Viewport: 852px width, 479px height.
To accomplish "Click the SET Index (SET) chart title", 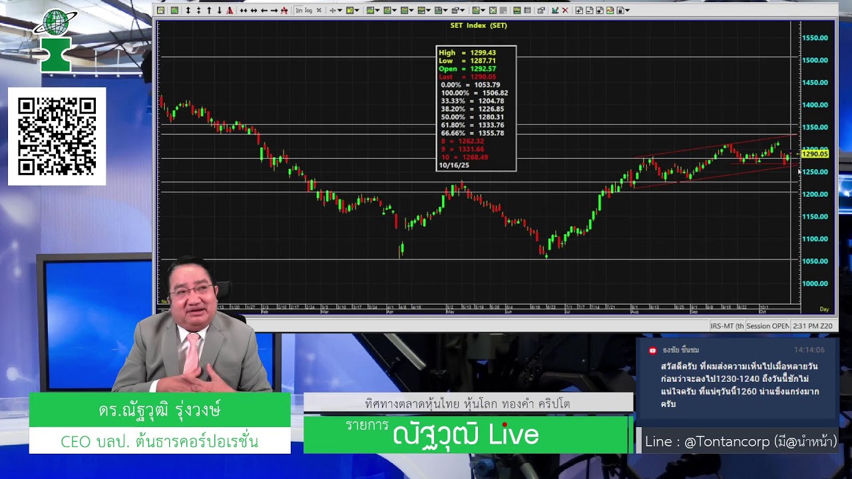I will (x=479, y=26).
